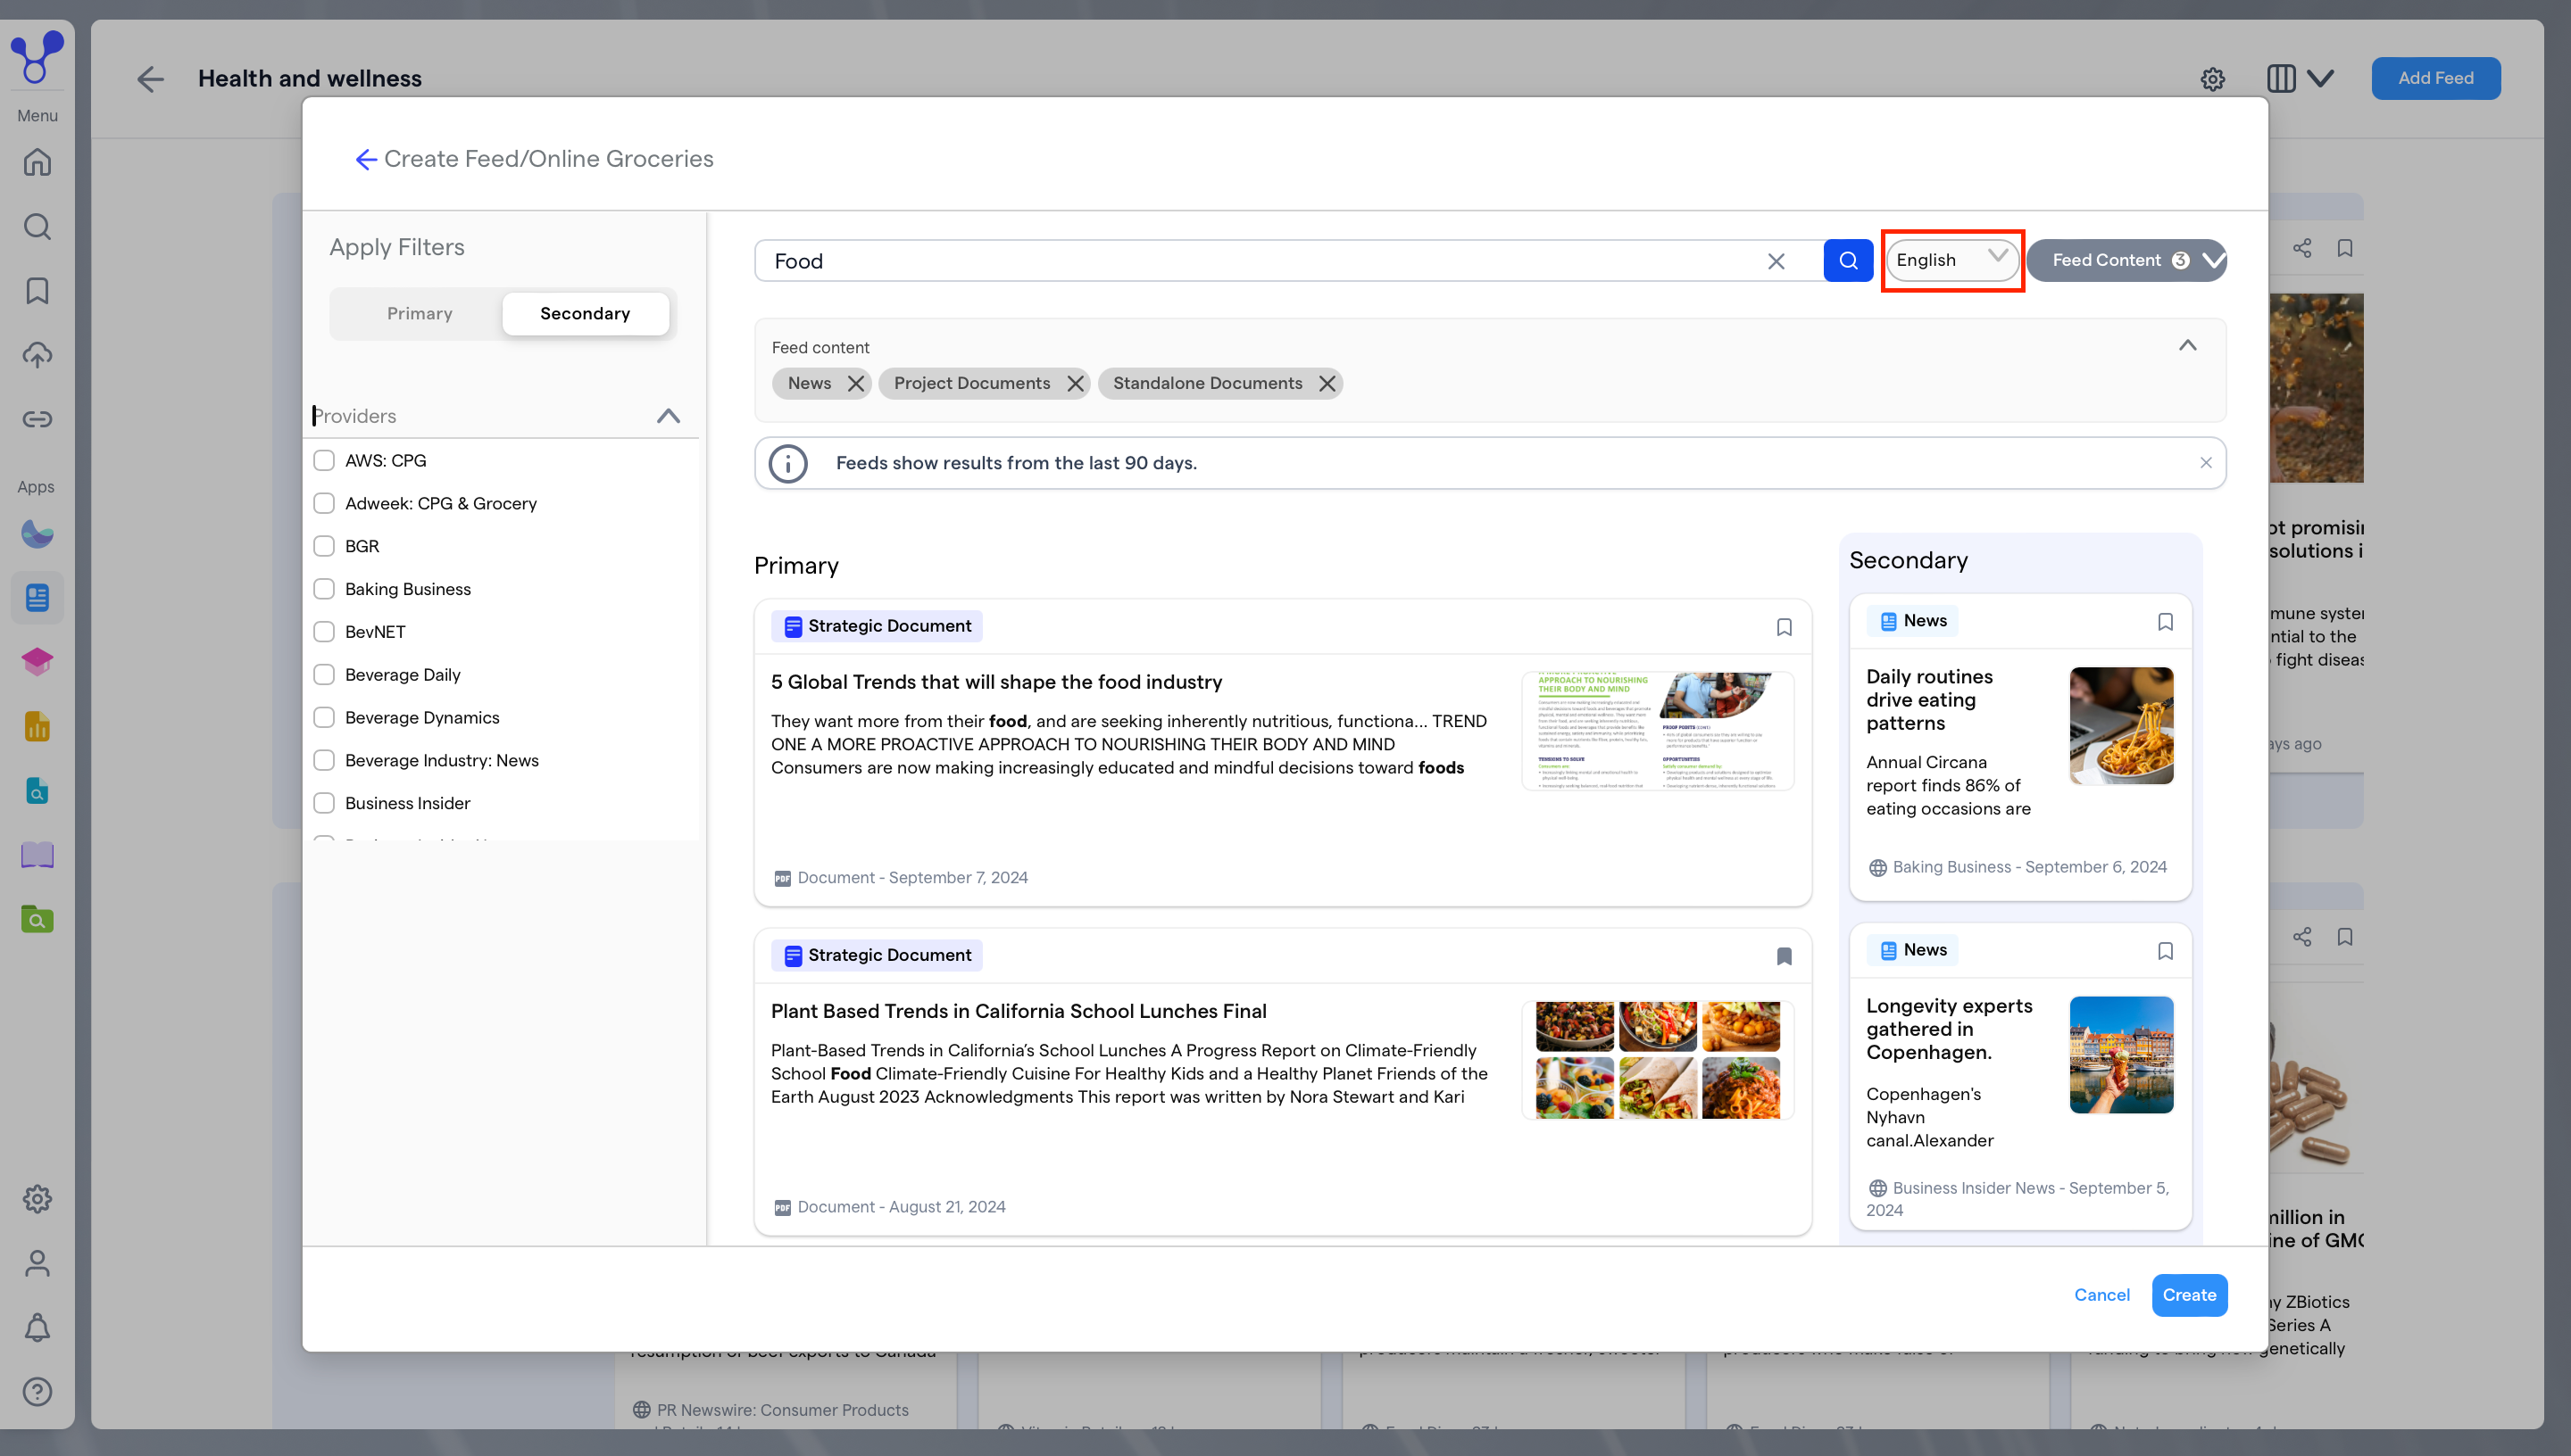Open the Copenhagen canal thumbnail
The image size is (2571, 1456).
tap(2121, 1055)
